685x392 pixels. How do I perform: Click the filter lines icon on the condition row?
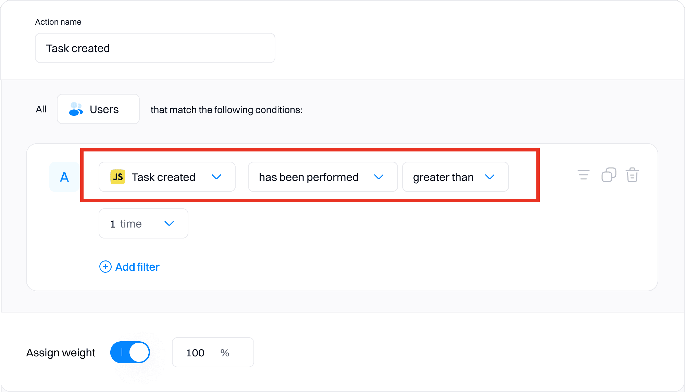(583, 175)
